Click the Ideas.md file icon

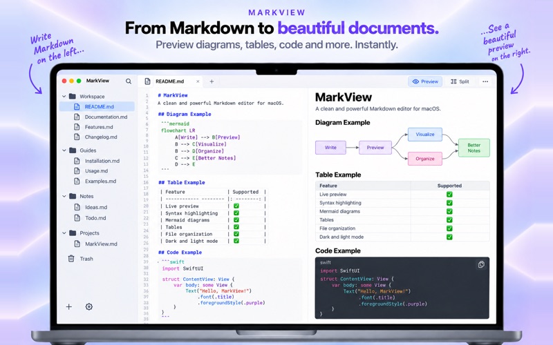[x=77, y=207]
